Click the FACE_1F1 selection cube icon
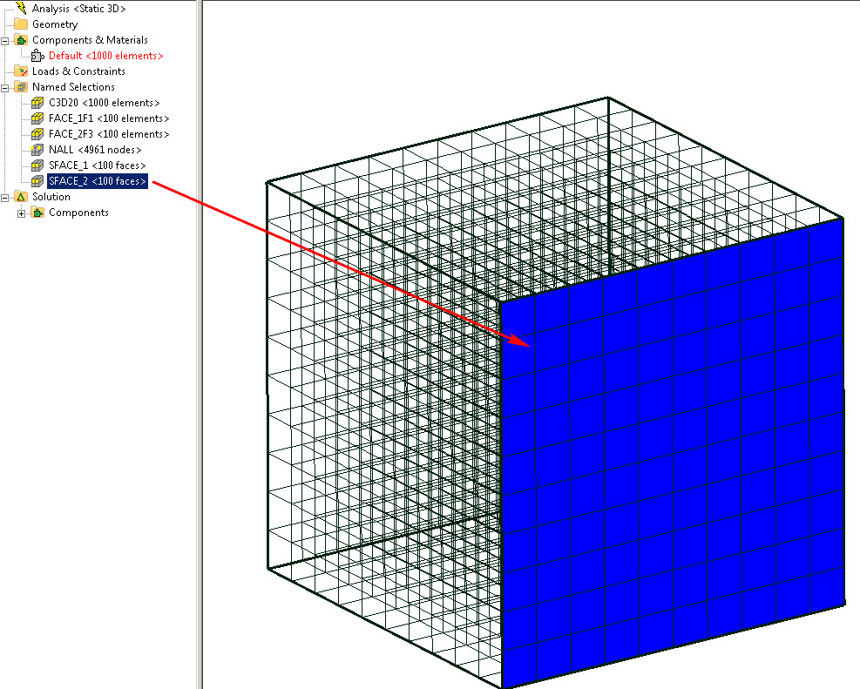Image resolution: width=860 pixels, height=689 pixels. pyautogui.click(x=37, y=118)
